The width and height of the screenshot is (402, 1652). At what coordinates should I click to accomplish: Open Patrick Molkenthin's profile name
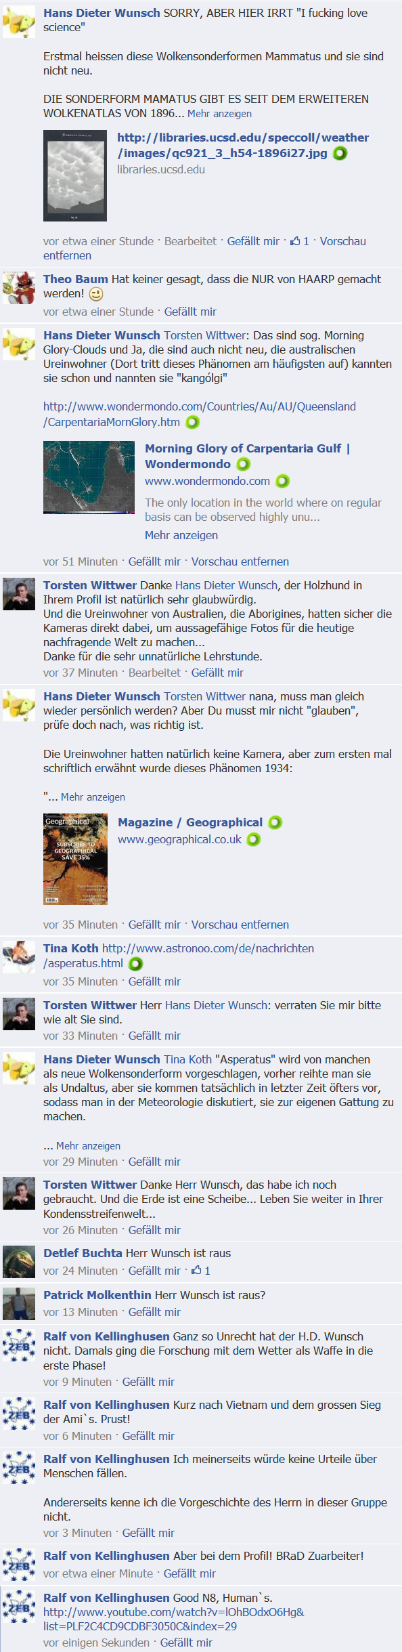97,1295
